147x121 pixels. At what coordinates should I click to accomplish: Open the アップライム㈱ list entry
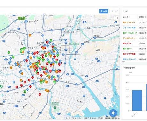(129, 28)
